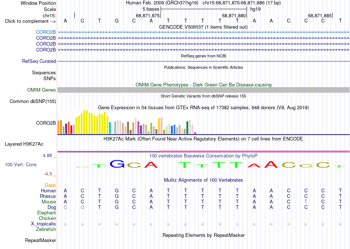350x249 pixels.
Task: Click the gray T in the Mouse row
Action: pyautogui.click(x=306, y=202)
